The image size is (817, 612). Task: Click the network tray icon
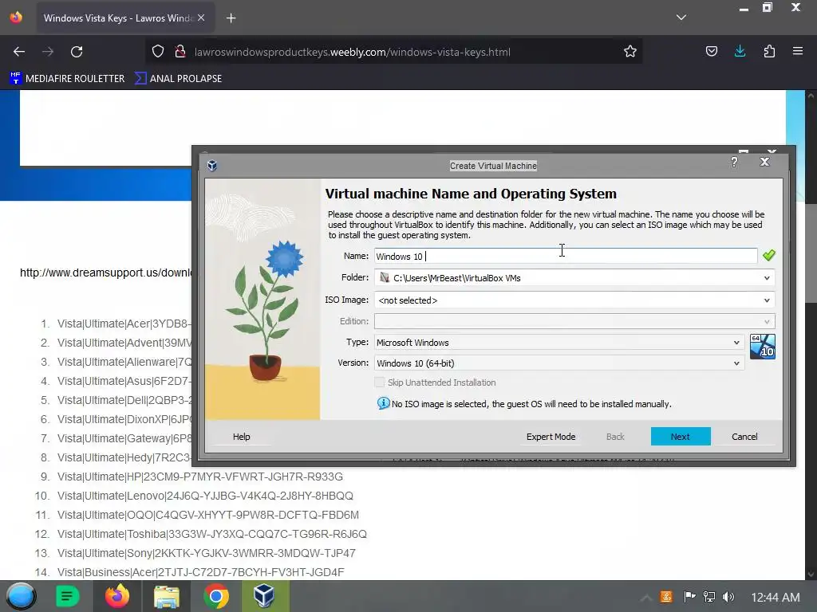(709, 596)
